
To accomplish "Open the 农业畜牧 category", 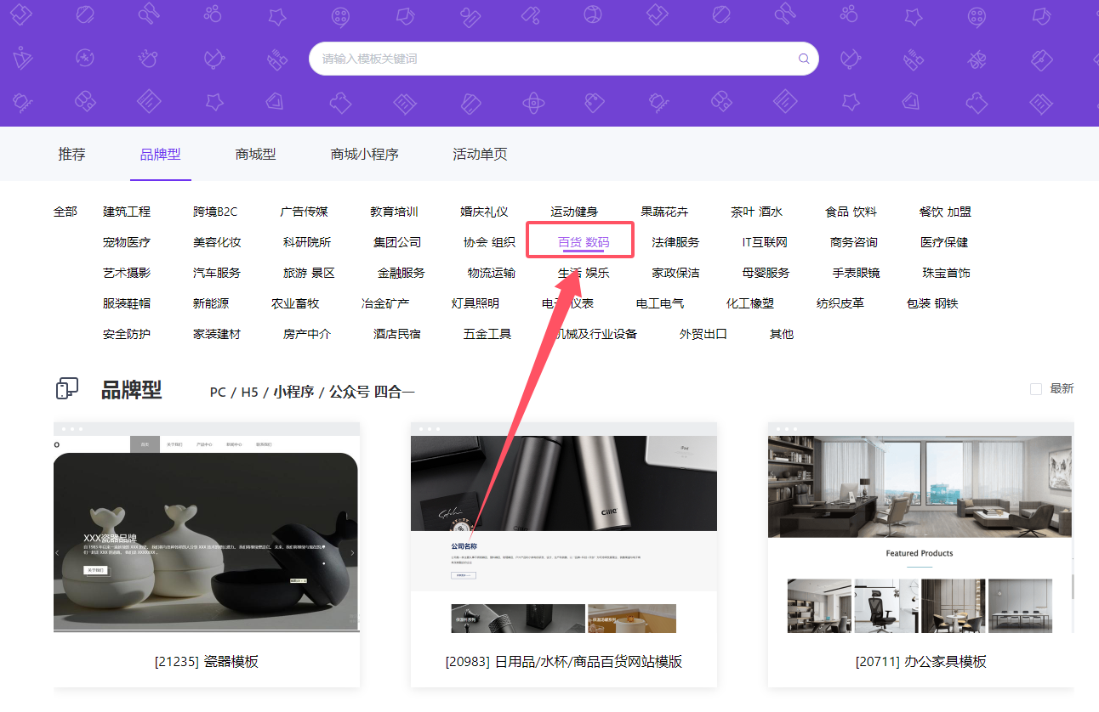I will 295,303.
